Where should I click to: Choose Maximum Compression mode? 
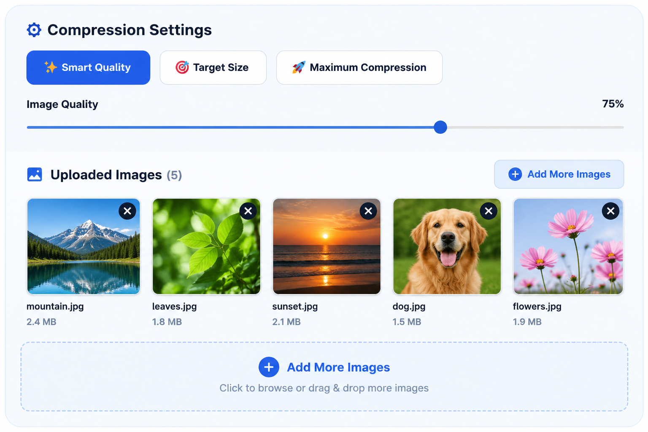[x=359, y=67]
